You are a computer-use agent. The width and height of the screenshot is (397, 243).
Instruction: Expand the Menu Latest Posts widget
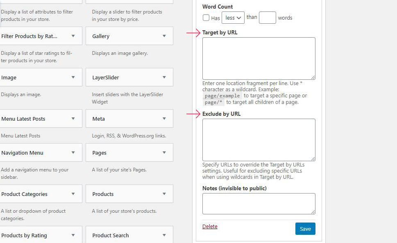click(73, 119)
